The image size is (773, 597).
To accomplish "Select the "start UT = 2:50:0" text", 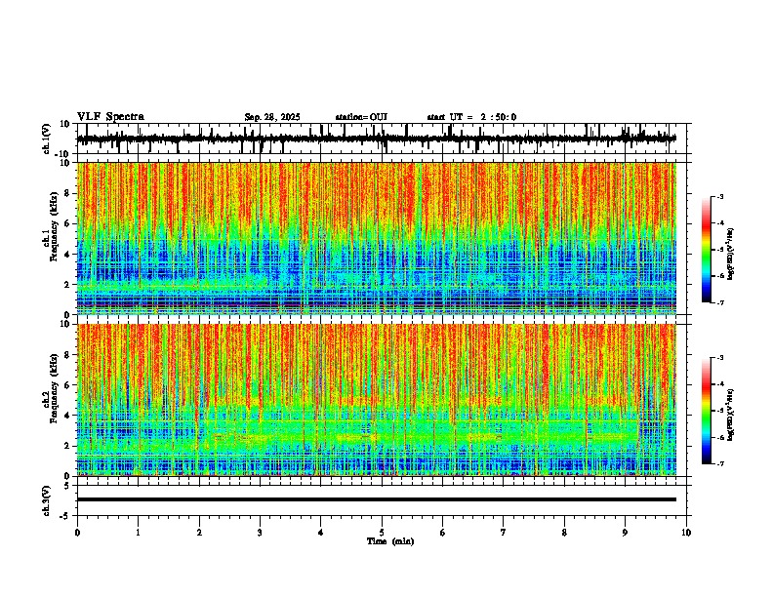I will pos(471,117).
